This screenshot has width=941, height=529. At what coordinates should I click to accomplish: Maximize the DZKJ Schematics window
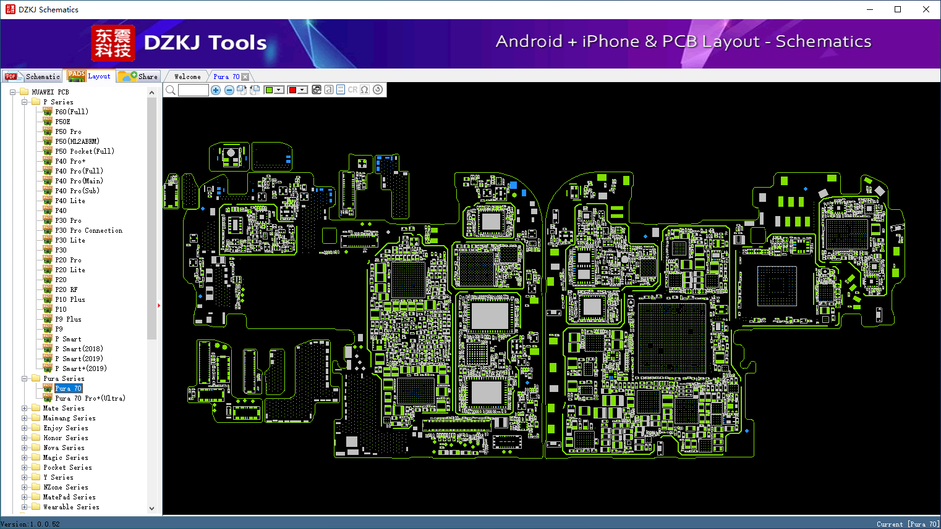point(898,9)
